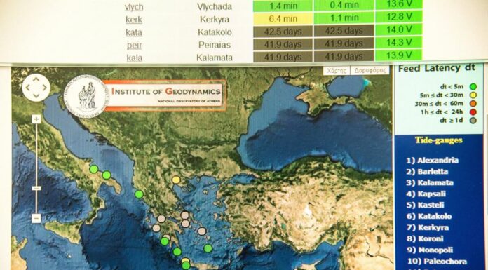Select the westernmost green marker in Italy
This screenshot has height=270, width=488.
pyautogui.click(x=94, y=169)
